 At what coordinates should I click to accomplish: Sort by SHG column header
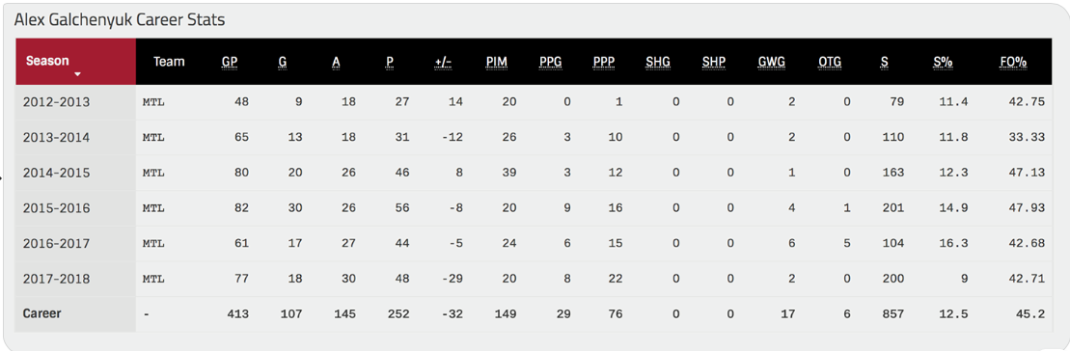(x=658, y=62)
